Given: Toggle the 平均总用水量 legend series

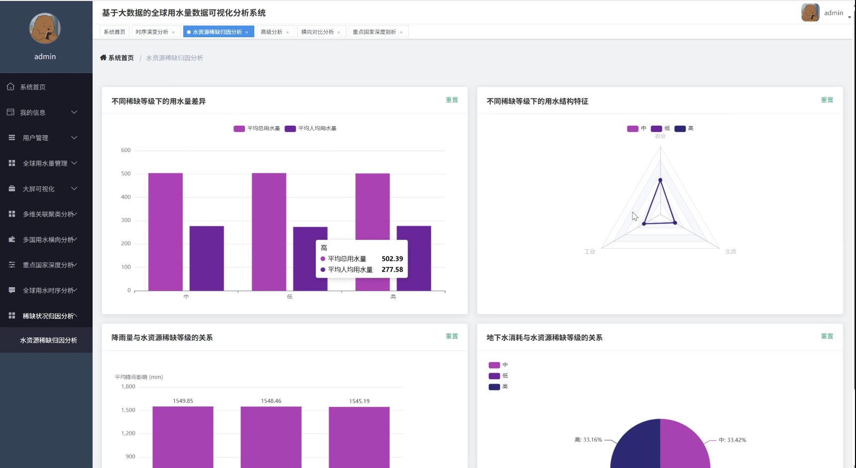Looking at the screenshot, I should (257, 128).
